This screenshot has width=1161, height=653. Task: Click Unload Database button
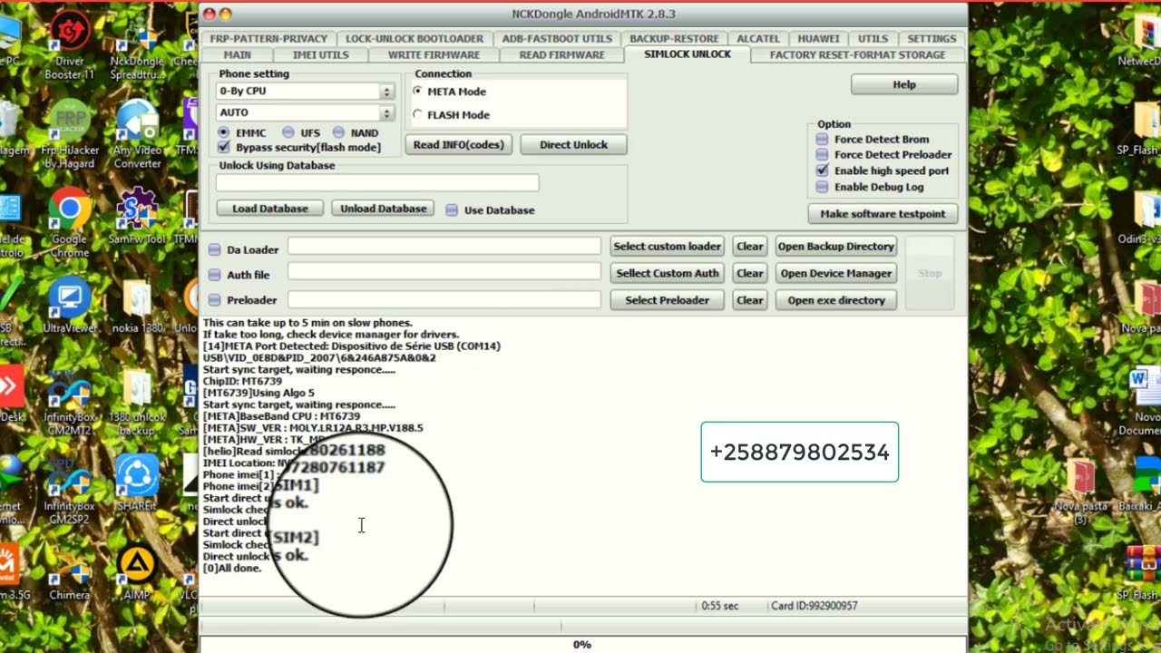pyautogui.click(x=384, y=209)
